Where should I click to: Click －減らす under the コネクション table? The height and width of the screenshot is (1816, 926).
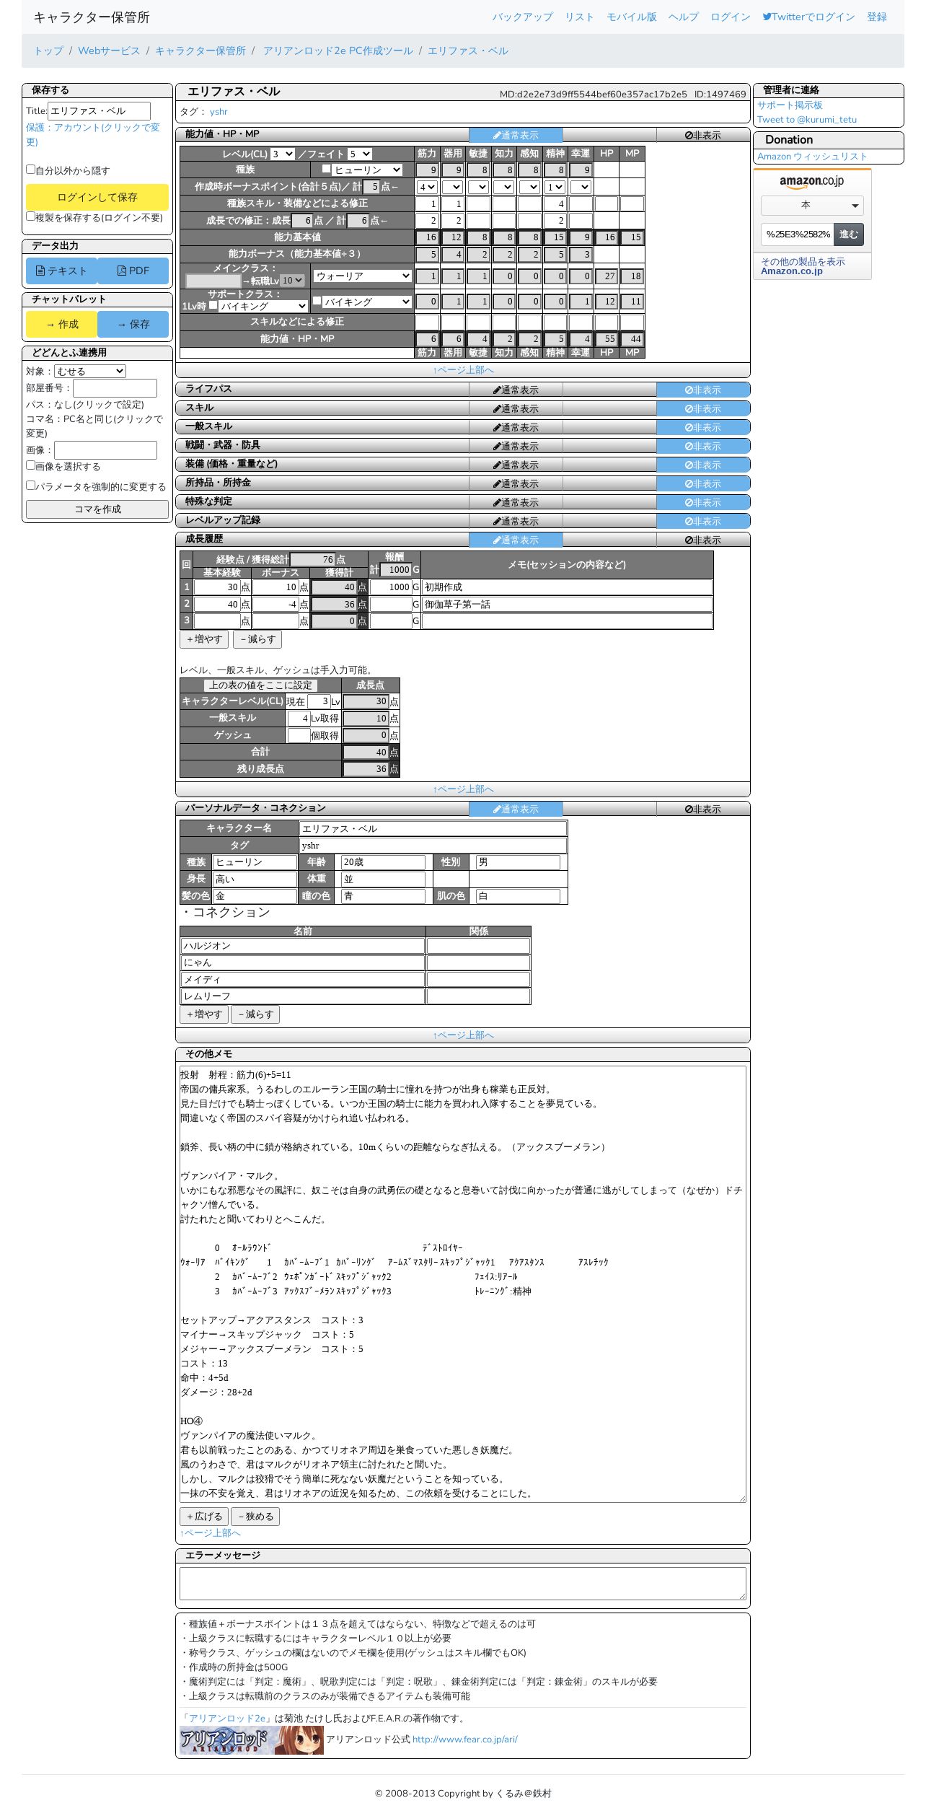[255, 1014]
